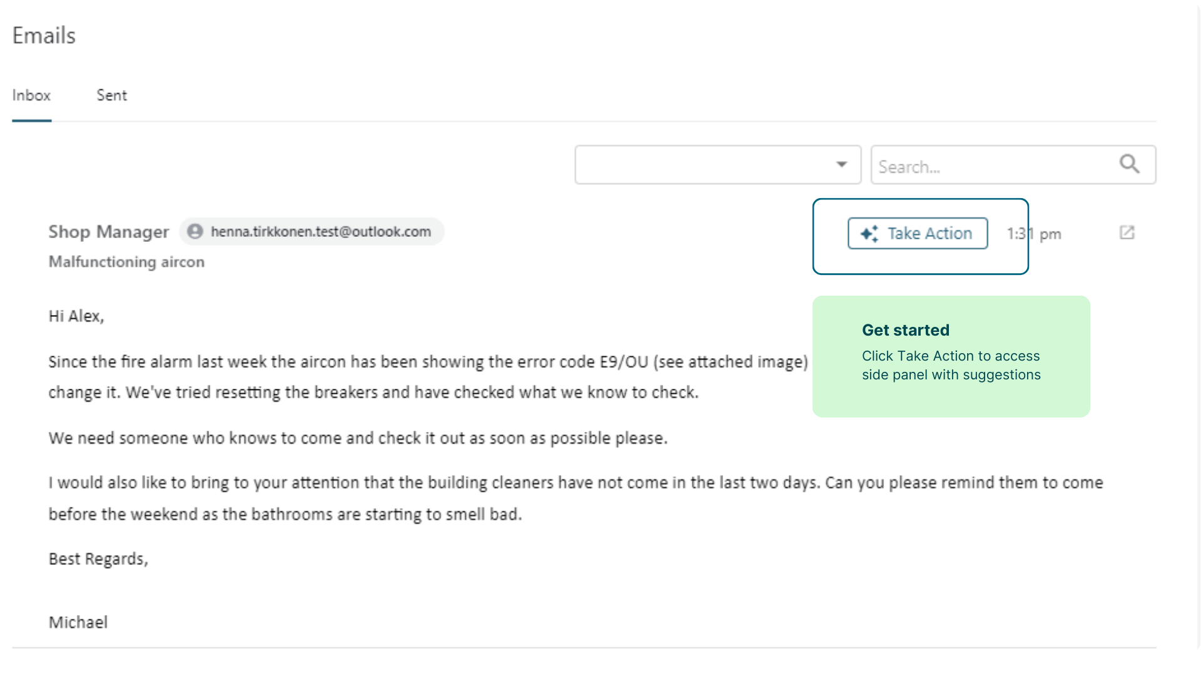Click the Get started tooltip heading

tap(905, 330)
